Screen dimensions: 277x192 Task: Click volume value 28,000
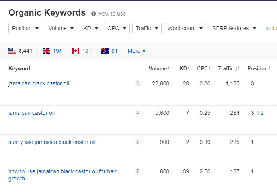point(160,83)
